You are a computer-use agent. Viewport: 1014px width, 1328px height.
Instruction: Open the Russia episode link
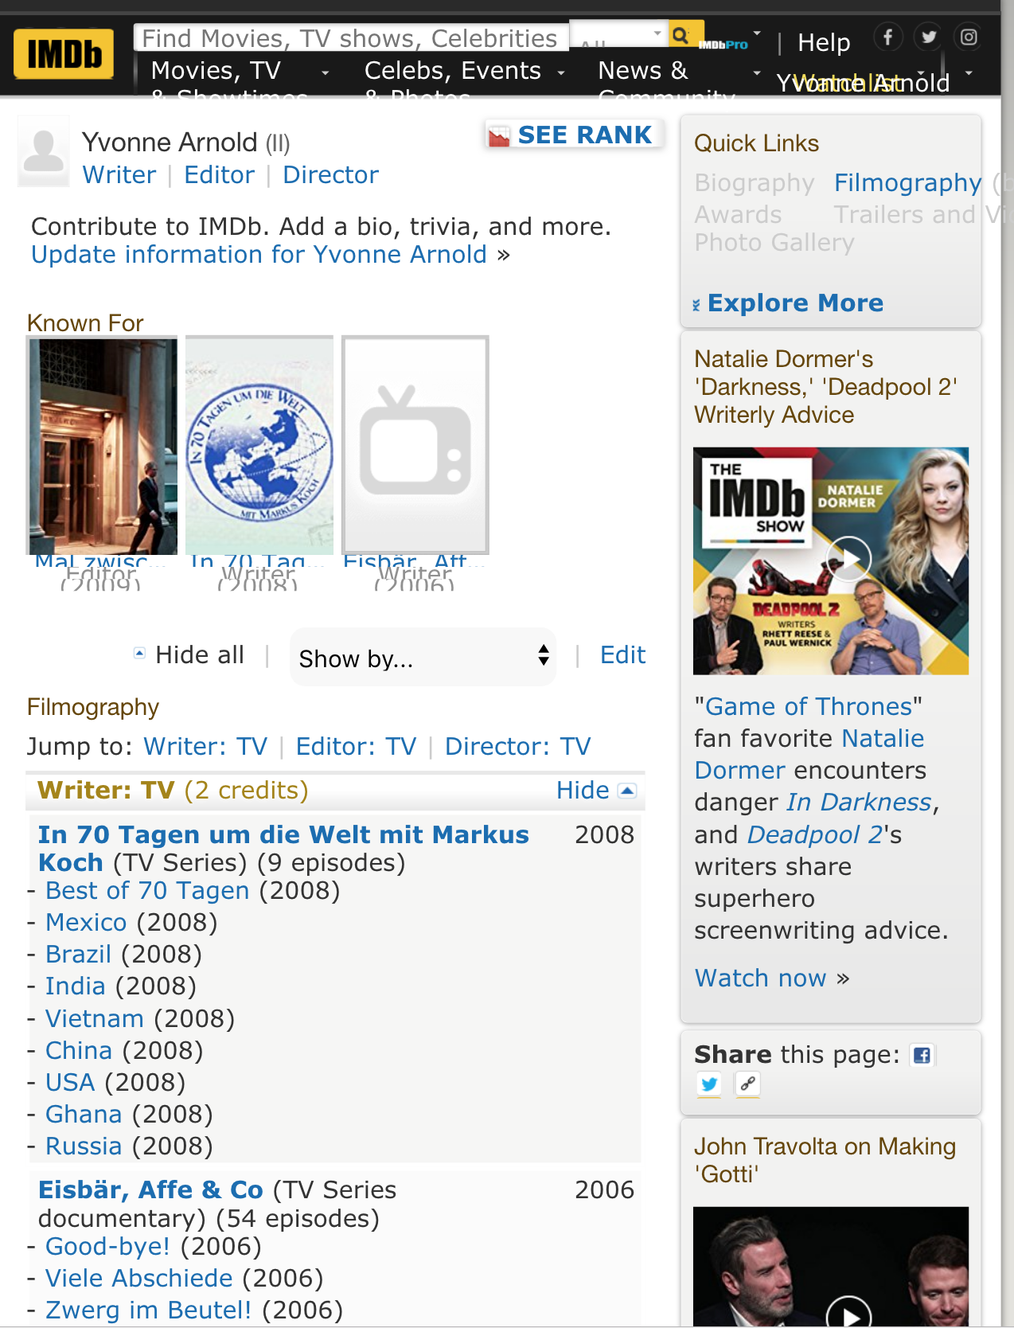click(84, 1146)
